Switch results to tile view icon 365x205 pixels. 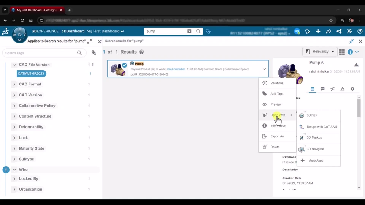tap(342, 52)
